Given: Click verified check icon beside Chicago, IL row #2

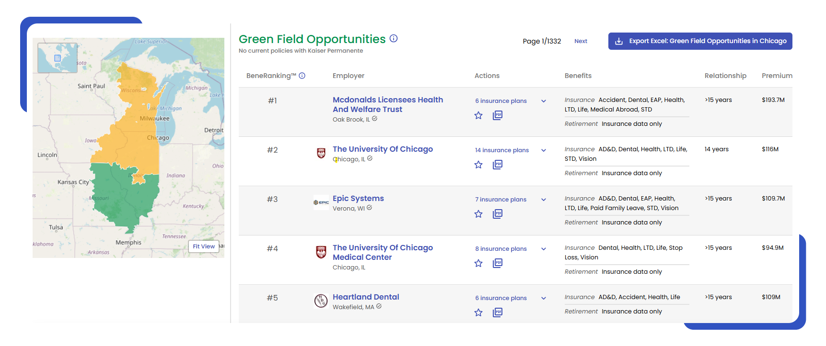Looking at the screenshot, I should (x=370, y=158).
